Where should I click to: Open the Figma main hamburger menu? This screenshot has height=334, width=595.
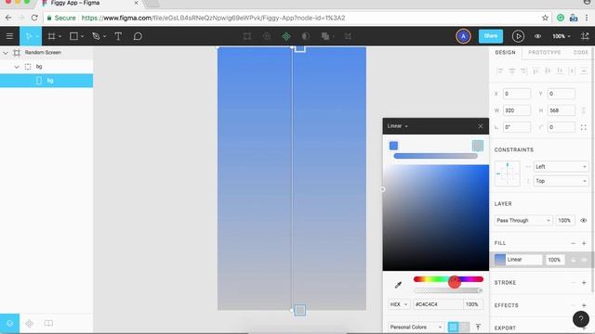point(9,36)
